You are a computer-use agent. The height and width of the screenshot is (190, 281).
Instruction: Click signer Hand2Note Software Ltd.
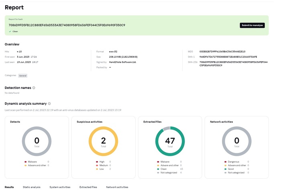click(122, 62)
